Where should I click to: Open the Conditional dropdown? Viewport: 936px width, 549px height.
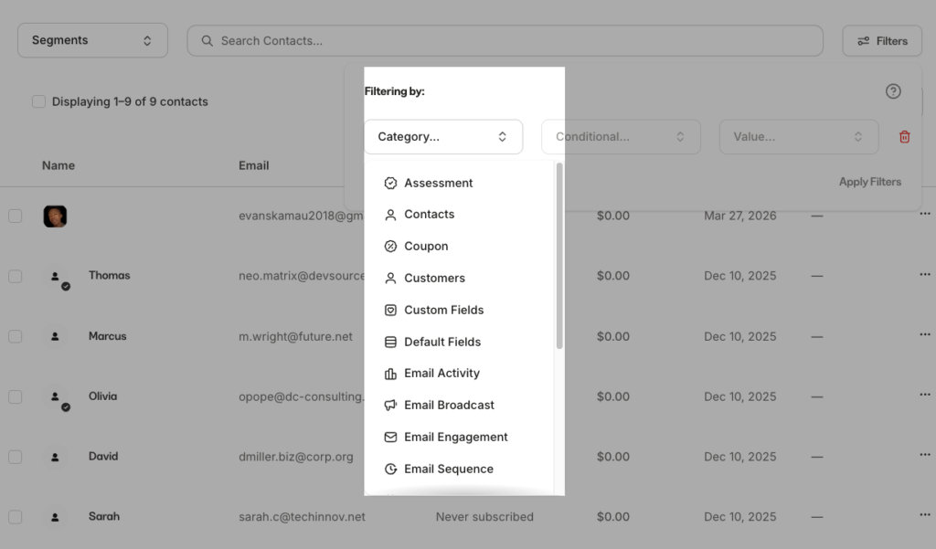pos(621,137)
